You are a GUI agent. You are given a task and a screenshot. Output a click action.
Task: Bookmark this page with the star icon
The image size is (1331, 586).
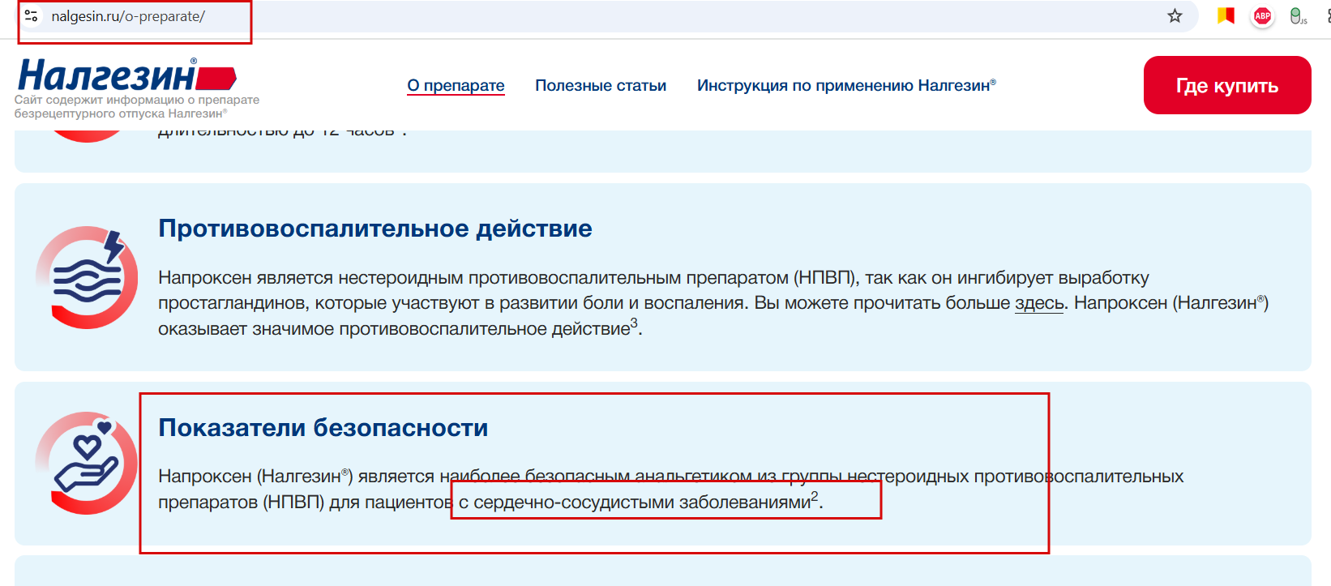[x=1175, y=15]
